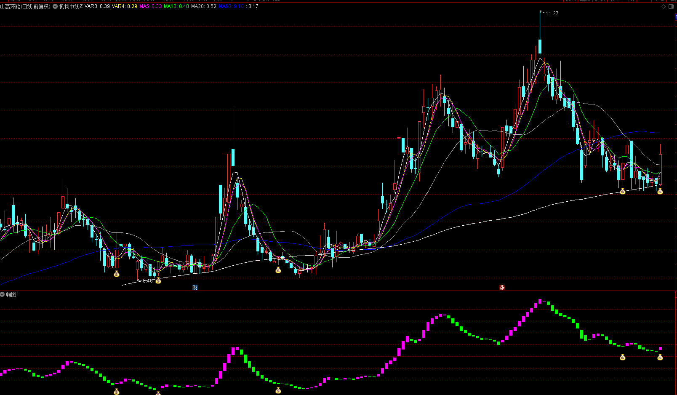Click the blue MA60: 9.10 label
The width and height of the screenshot is (677, 395).
(x=231, y=7)
